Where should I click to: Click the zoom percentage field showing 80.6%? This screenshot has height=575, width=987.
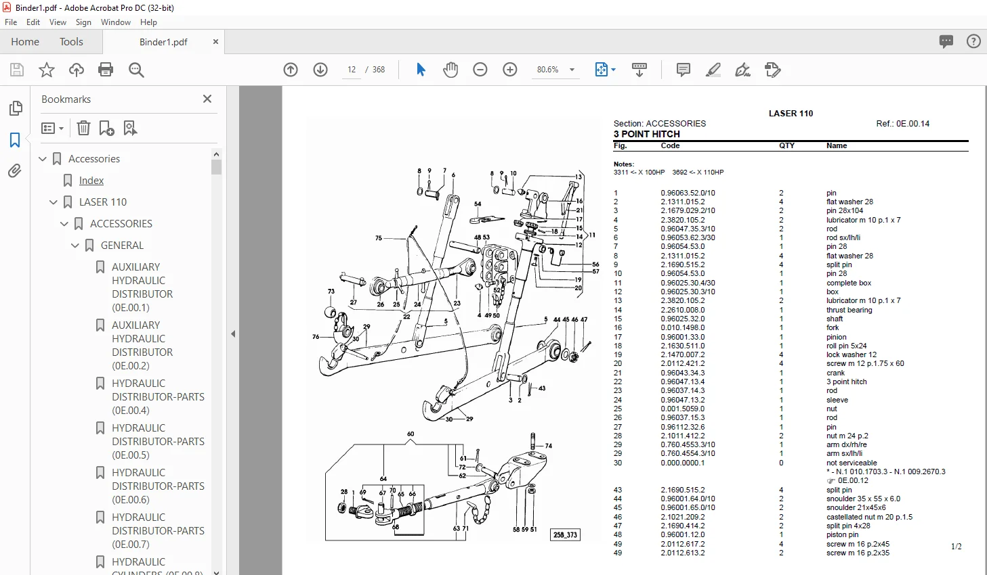pos(547,70)
